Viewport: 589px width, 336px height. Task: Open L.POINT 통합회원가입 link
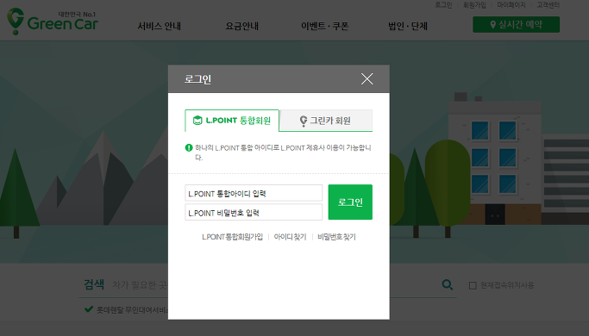tap(232, 237)
